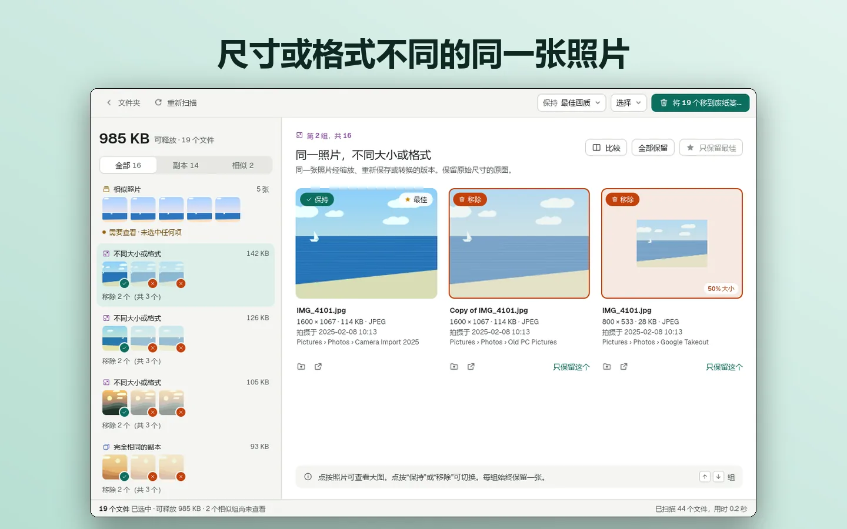Screen dimensions: 847x529
Task: Click the 比较 button
Action: point(606,148)
